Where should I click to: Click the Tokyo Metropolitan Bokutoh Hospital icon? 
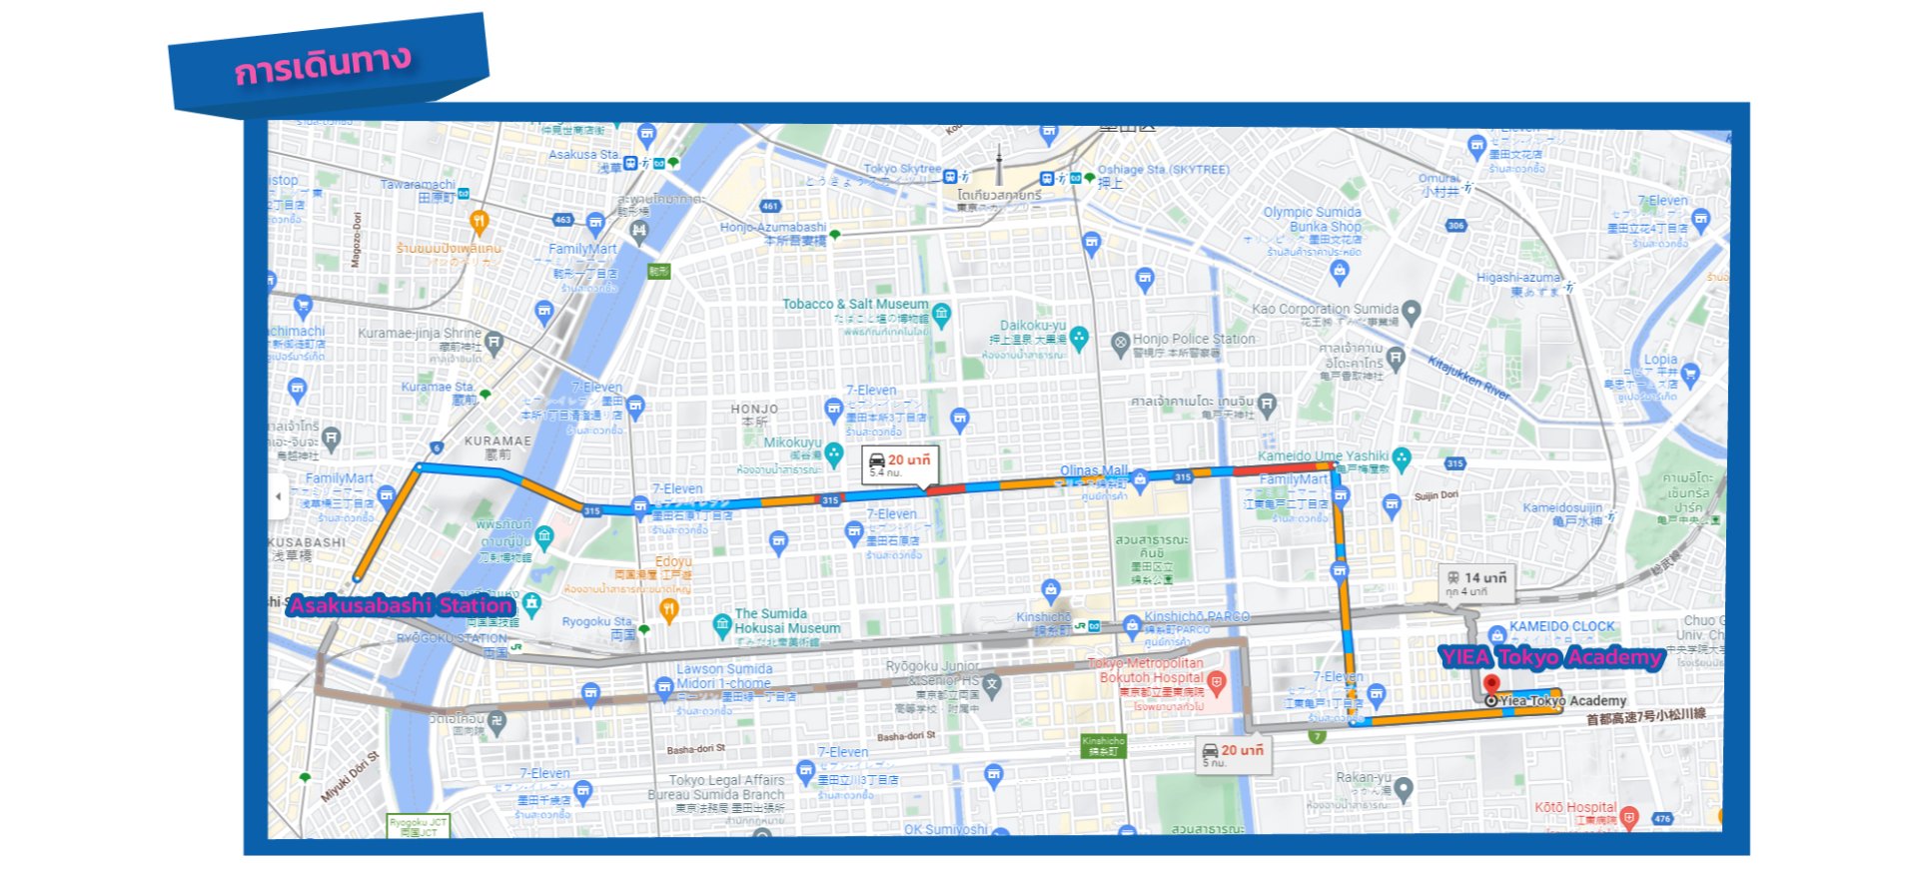pyautogui.click(x=1216, y=683)
